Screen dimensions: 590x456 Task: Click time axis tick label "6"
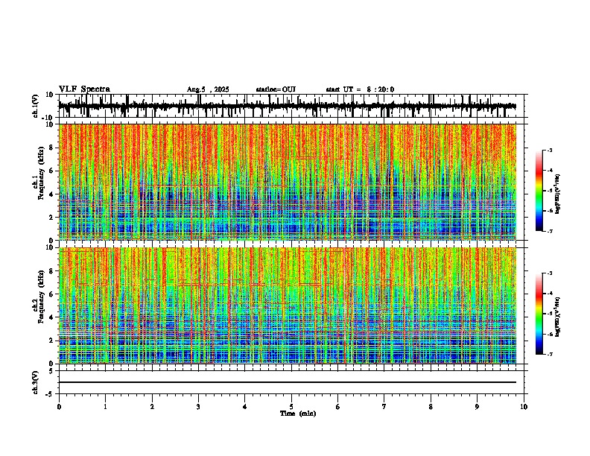click(x=338, y=406)
